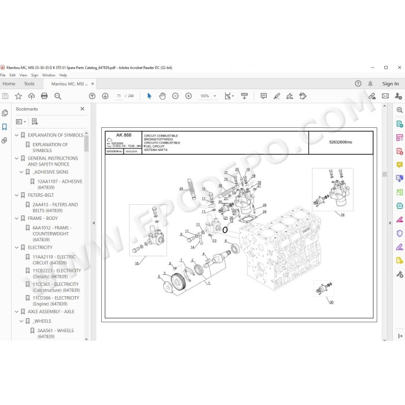Click the page number field showing 71
405x405 pixels.
point(119,96)
